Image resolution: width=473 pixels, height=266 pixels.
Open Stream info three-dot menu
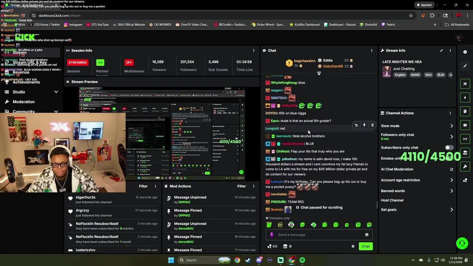click(450, 51)
